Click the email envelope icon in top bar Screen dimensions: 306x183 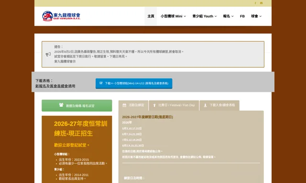[x=262, y=3]
